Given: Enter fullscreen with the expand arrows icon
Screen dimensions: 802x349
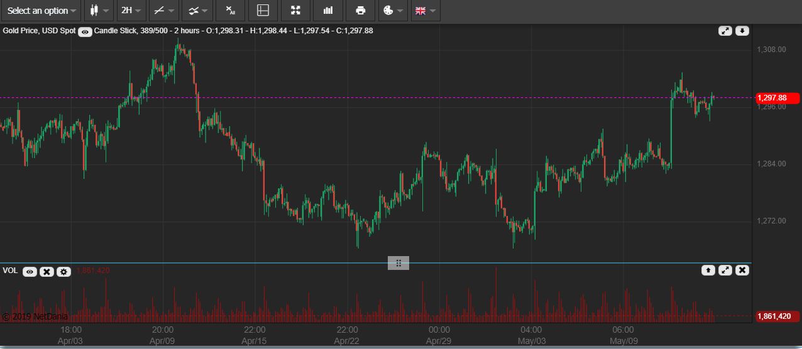Looking at the screenshot, I should (295, 11).
